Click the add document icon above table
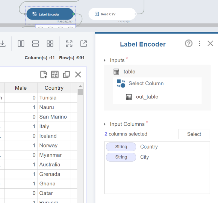218x203 pixels. tap(44, 75)
